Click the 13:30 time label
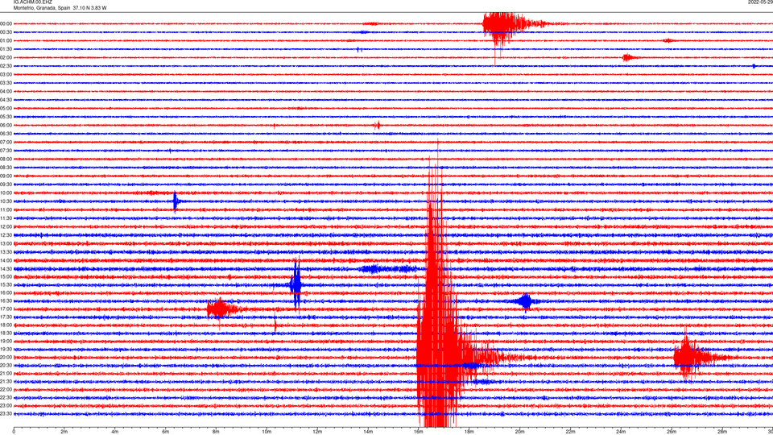Image resolution: width=773 pixels, height=435 pixels. pyautogui.click(x=6, y=252)
